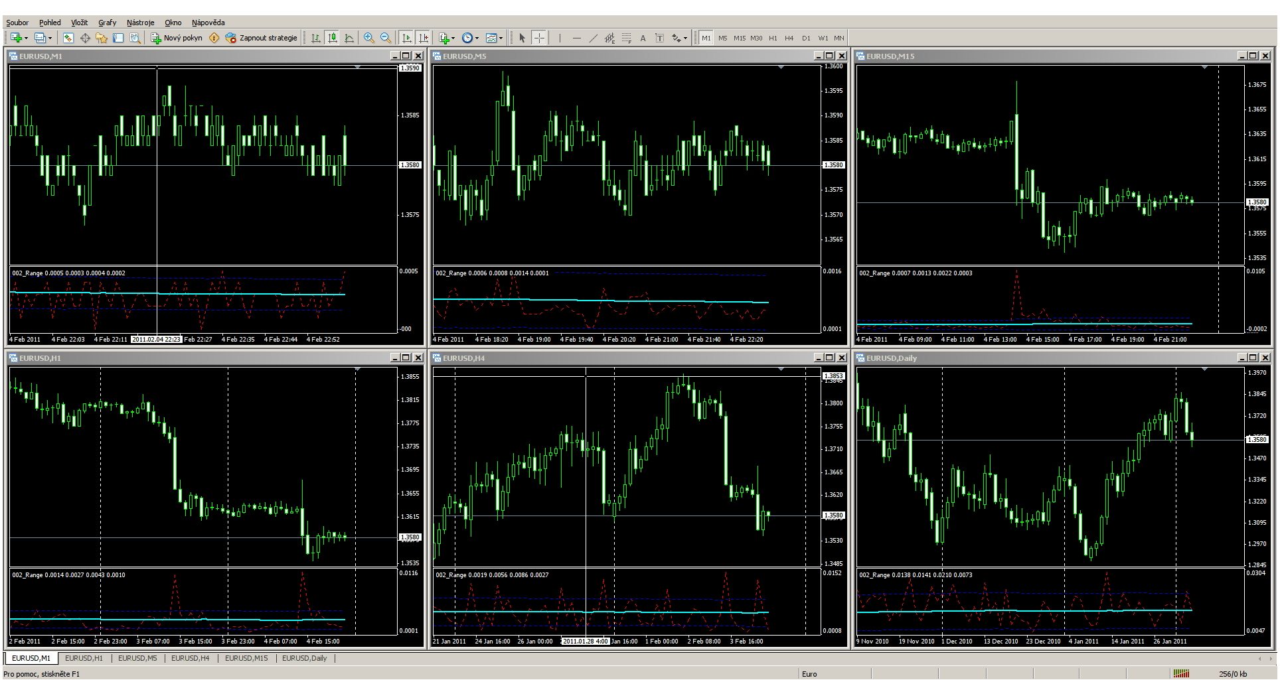Open the Indicators list icon
Screen dimensions: 1280x682
444,38
